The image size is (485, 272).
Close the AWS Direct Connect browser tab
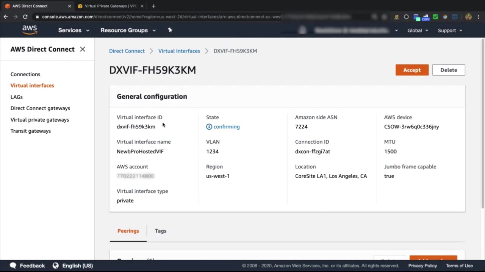click(x=69, y=6)
